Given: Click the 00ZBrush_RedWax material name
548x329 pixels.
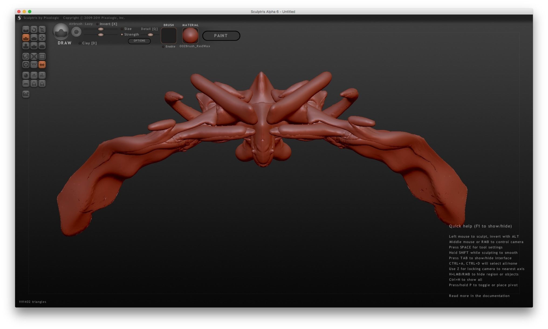Looking at the screenshot, I should click(195, 46).
